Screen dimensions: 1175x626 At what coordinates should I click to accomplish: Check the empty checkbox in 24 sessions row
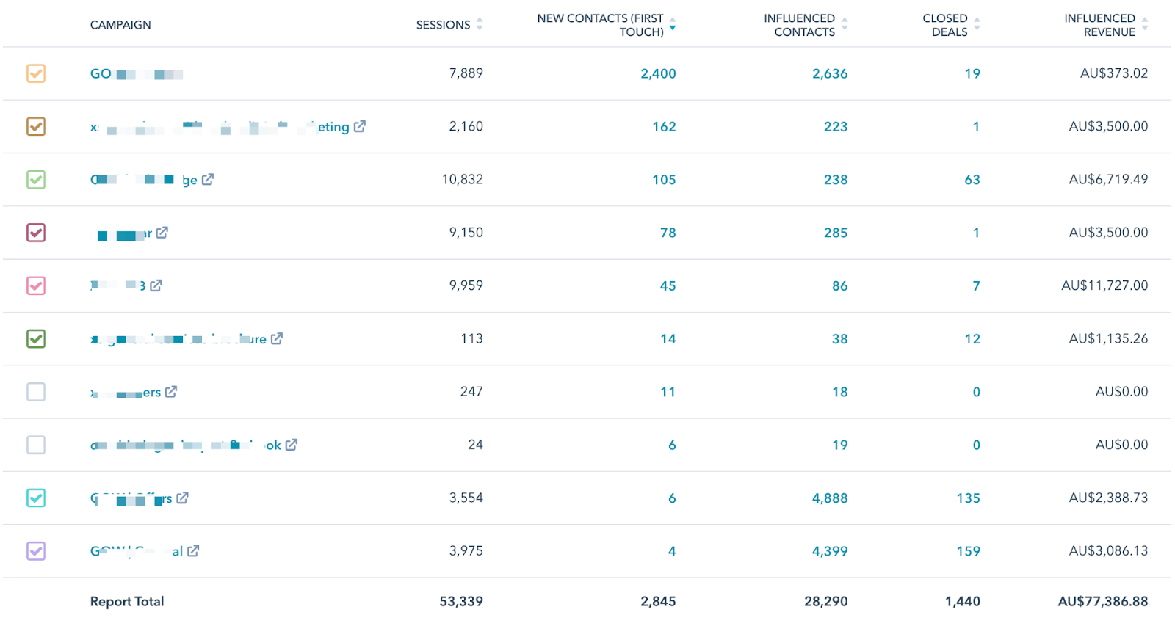[36, 445]
